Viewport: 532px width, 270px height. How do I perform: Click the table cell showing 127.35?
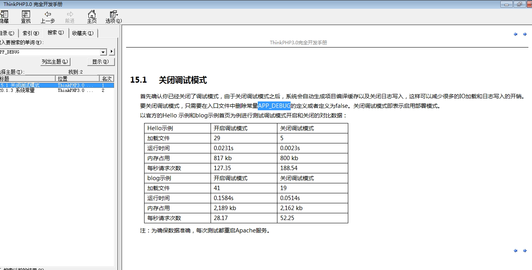pos(244,168)
